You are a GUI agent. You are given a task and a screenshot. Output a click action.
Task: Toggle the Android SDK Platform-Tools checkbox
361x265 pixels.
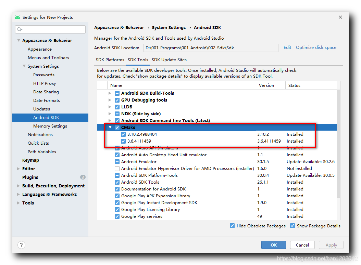pyautogui.click(x=117, y=175)
